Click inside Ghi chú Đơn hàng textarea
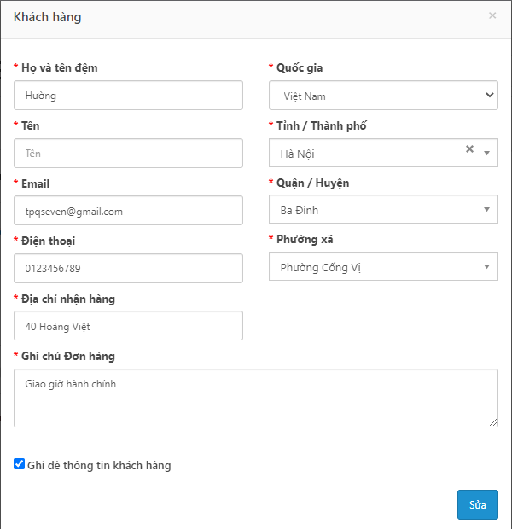 256,398
